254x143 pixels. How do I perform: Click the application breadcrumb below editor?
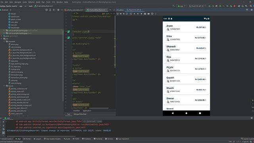[x=87, y=111]
